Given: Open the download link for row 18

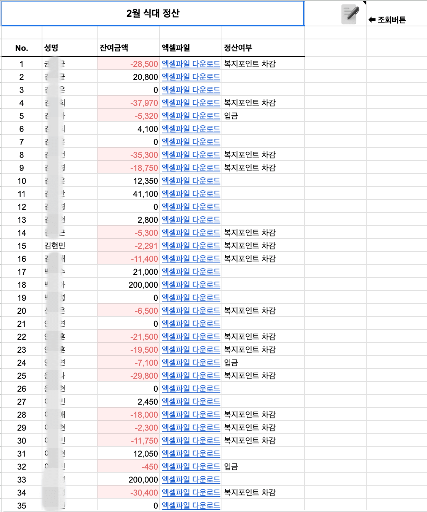Looking at the screenshot, I should pos(191,285).
